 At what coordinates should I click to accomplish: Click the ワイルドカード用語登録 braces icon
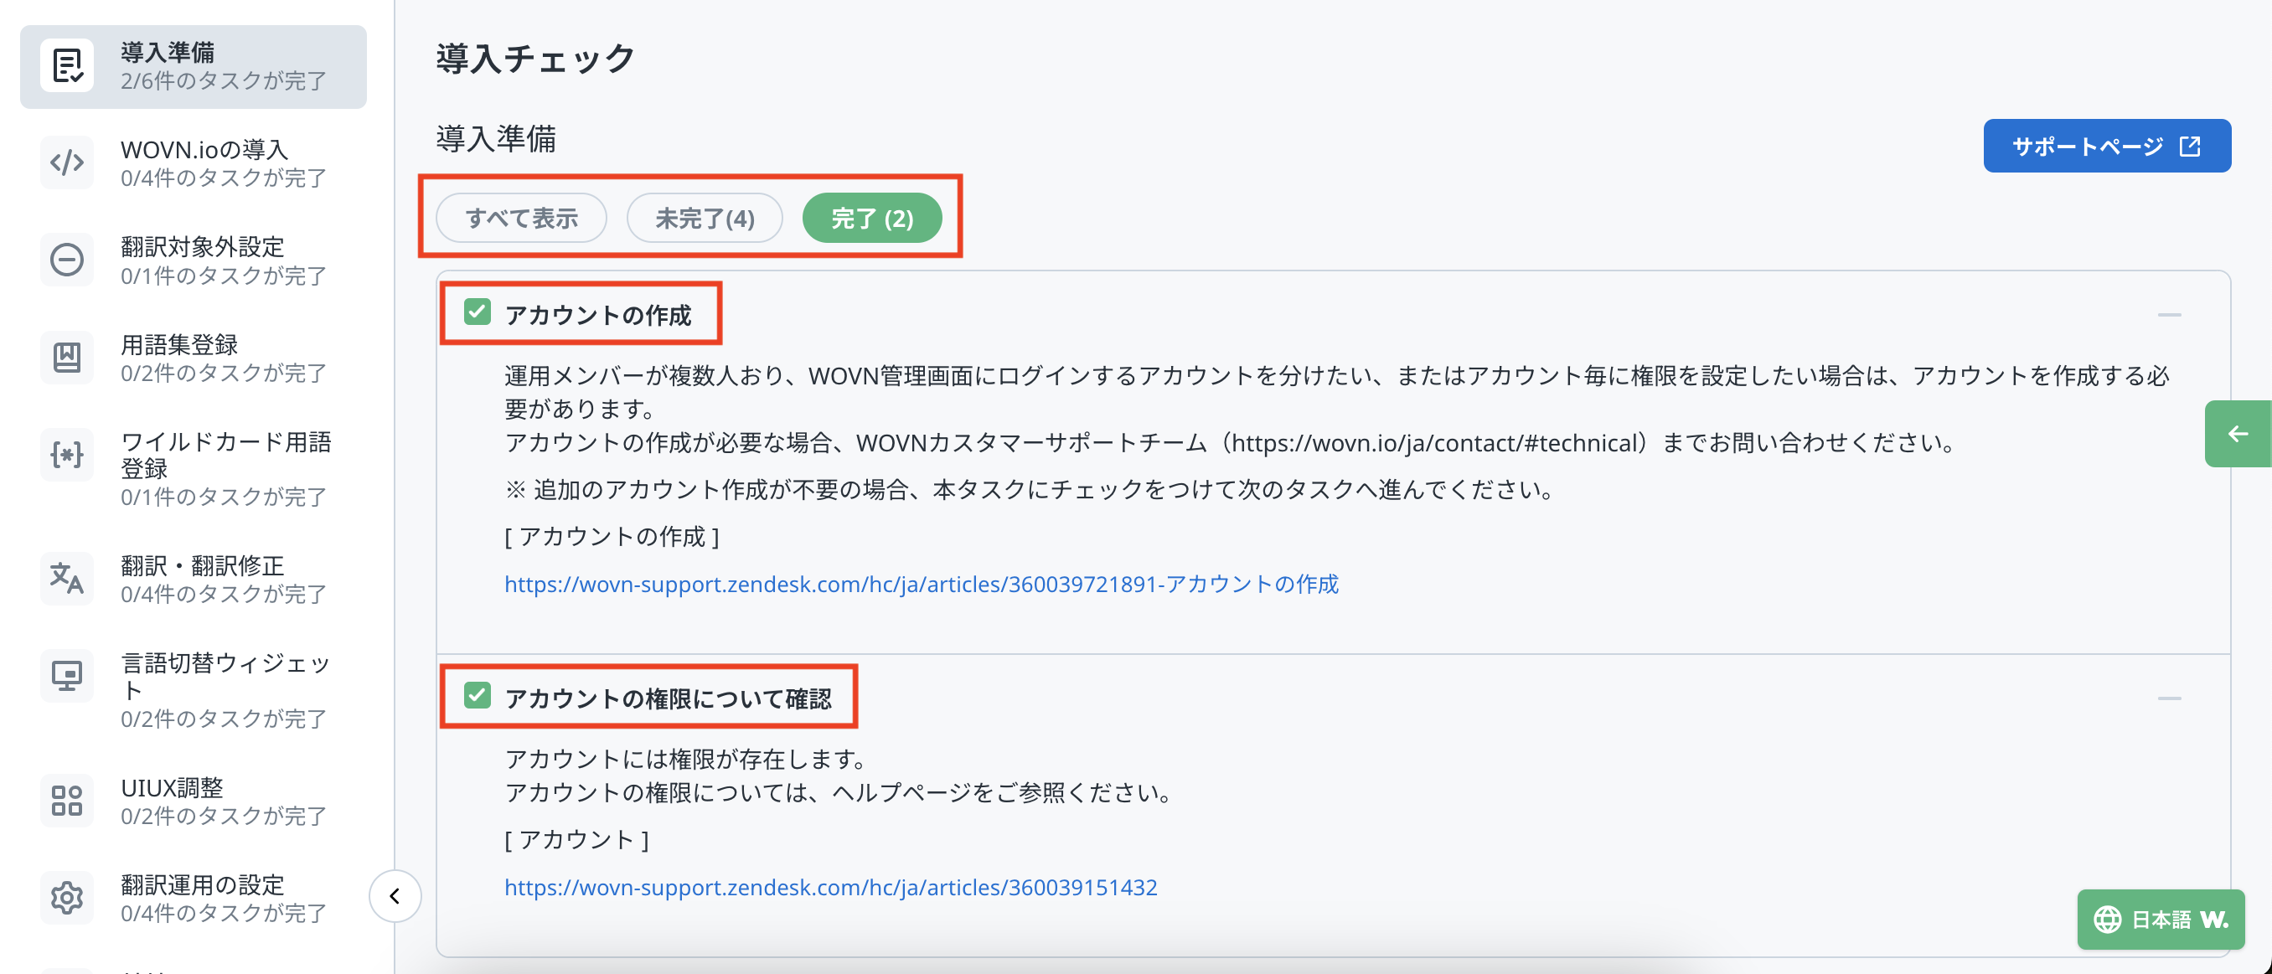tap(67, 455)
